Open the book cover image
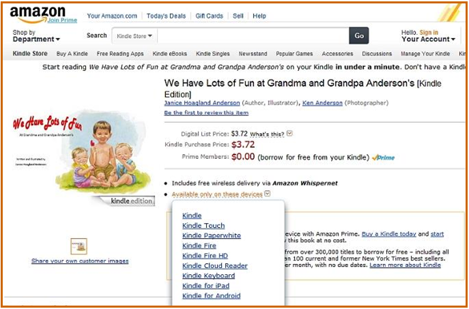This screenshot has height=309, width=469. click(81, 153)
